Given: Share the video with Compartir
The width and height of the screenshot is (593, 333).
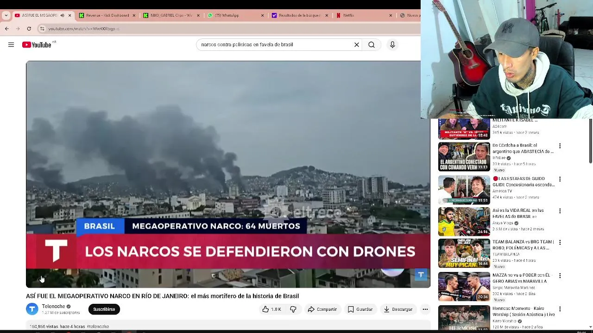Looking at the screenshot, I should [322, 309].
